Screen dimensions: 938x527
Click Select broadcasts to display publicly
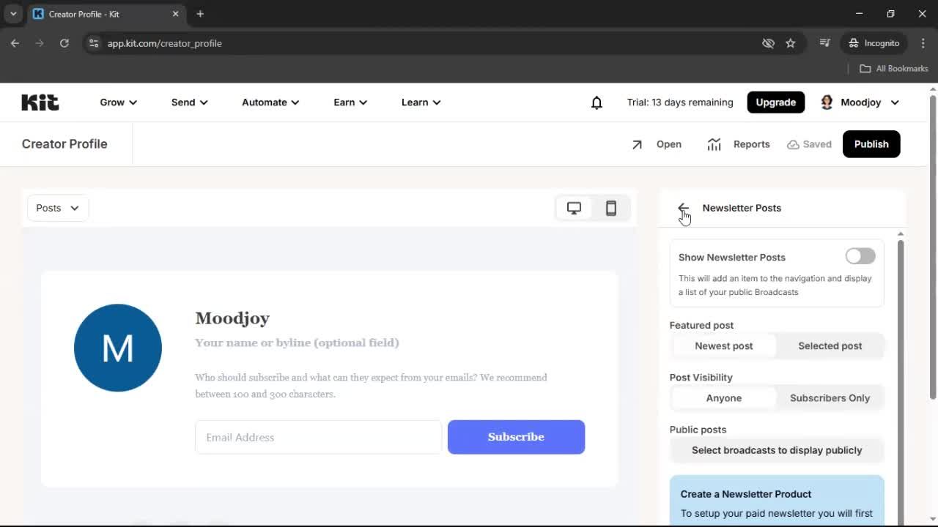click(777, 450)
